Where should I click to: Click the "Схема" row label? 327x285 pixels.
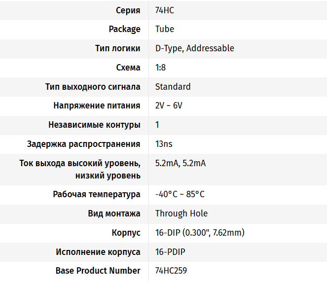coord(128,68)
